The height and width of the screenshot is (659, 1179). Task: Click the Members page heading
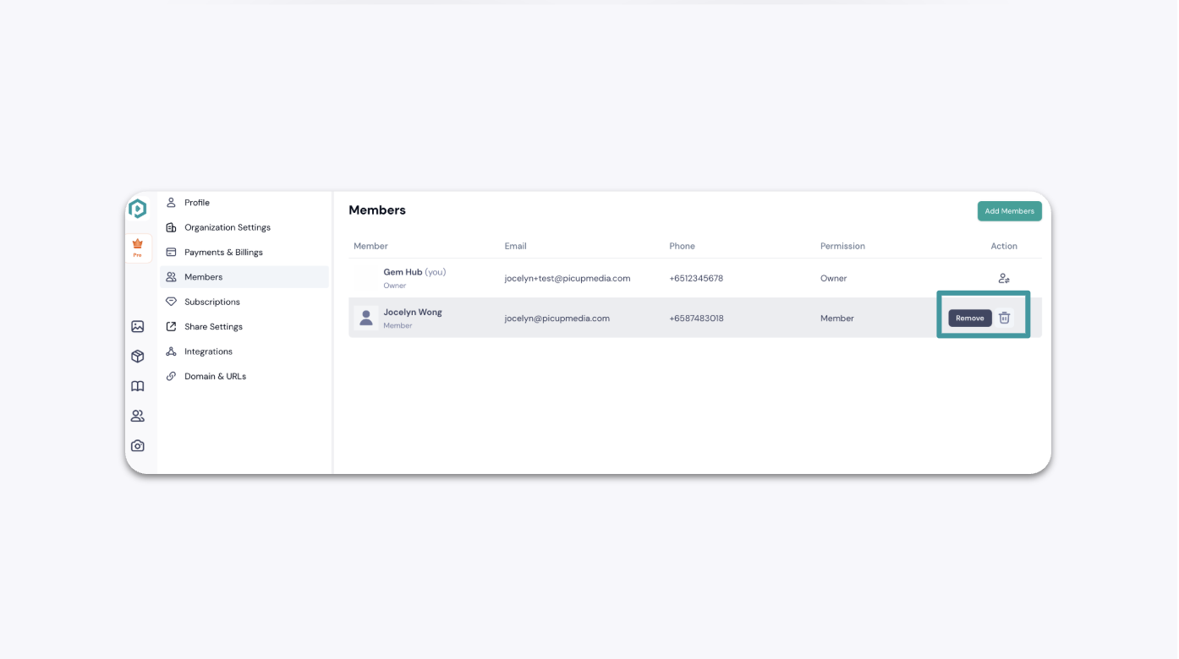377,210
